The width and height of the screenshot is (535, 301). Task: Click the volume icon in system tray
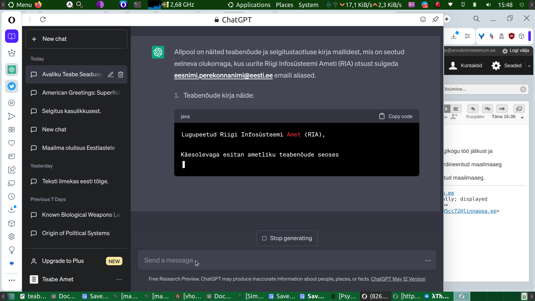pyautogui.click(x=489, y=5)
